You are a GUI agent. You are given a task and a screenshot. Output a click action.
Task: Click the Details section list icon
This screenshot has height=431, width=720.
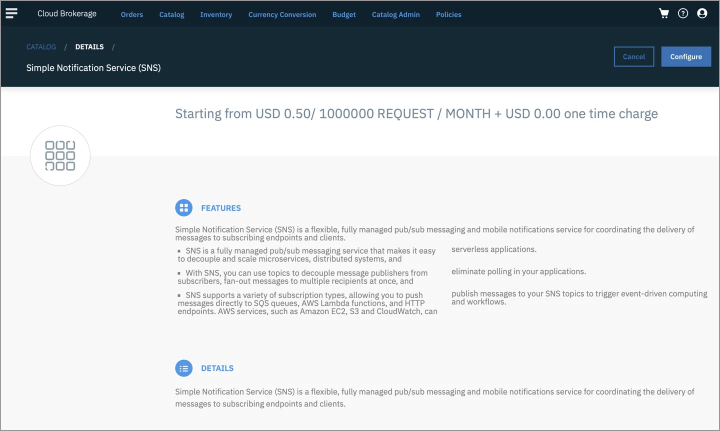[x=184, y=368]
